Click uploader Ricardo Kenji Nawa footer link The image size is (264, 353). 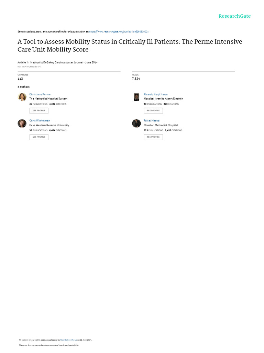pyautogui.click(x=68, y=340)
